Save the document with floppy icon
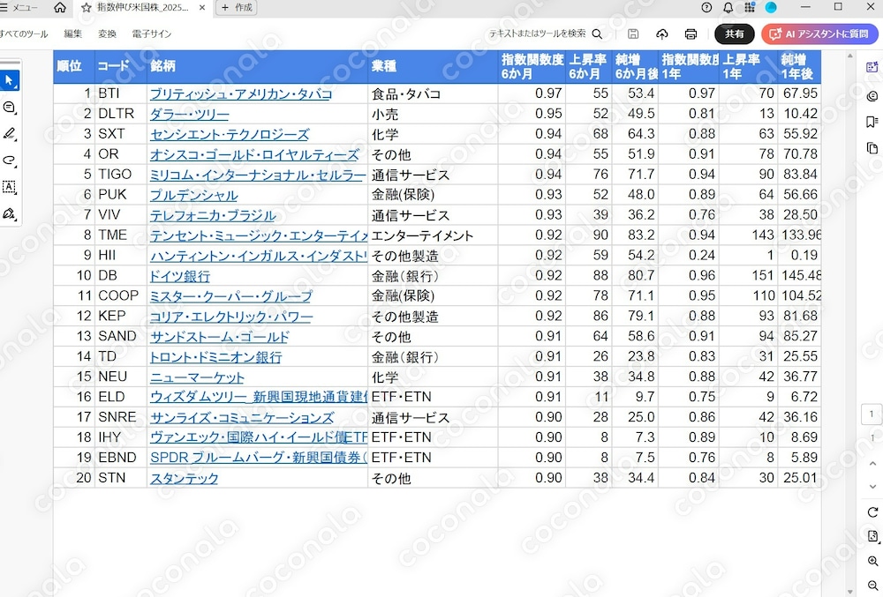The height and width of the screenshot is (597, 883). (x=633, y=34)
